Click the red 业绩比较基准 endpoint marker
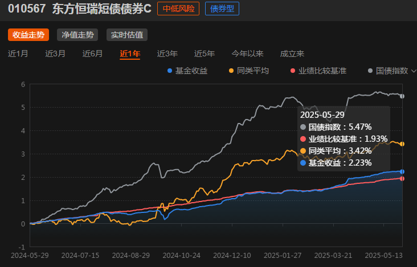The height and width of the screenshot is (267, 417). (402, 179)
